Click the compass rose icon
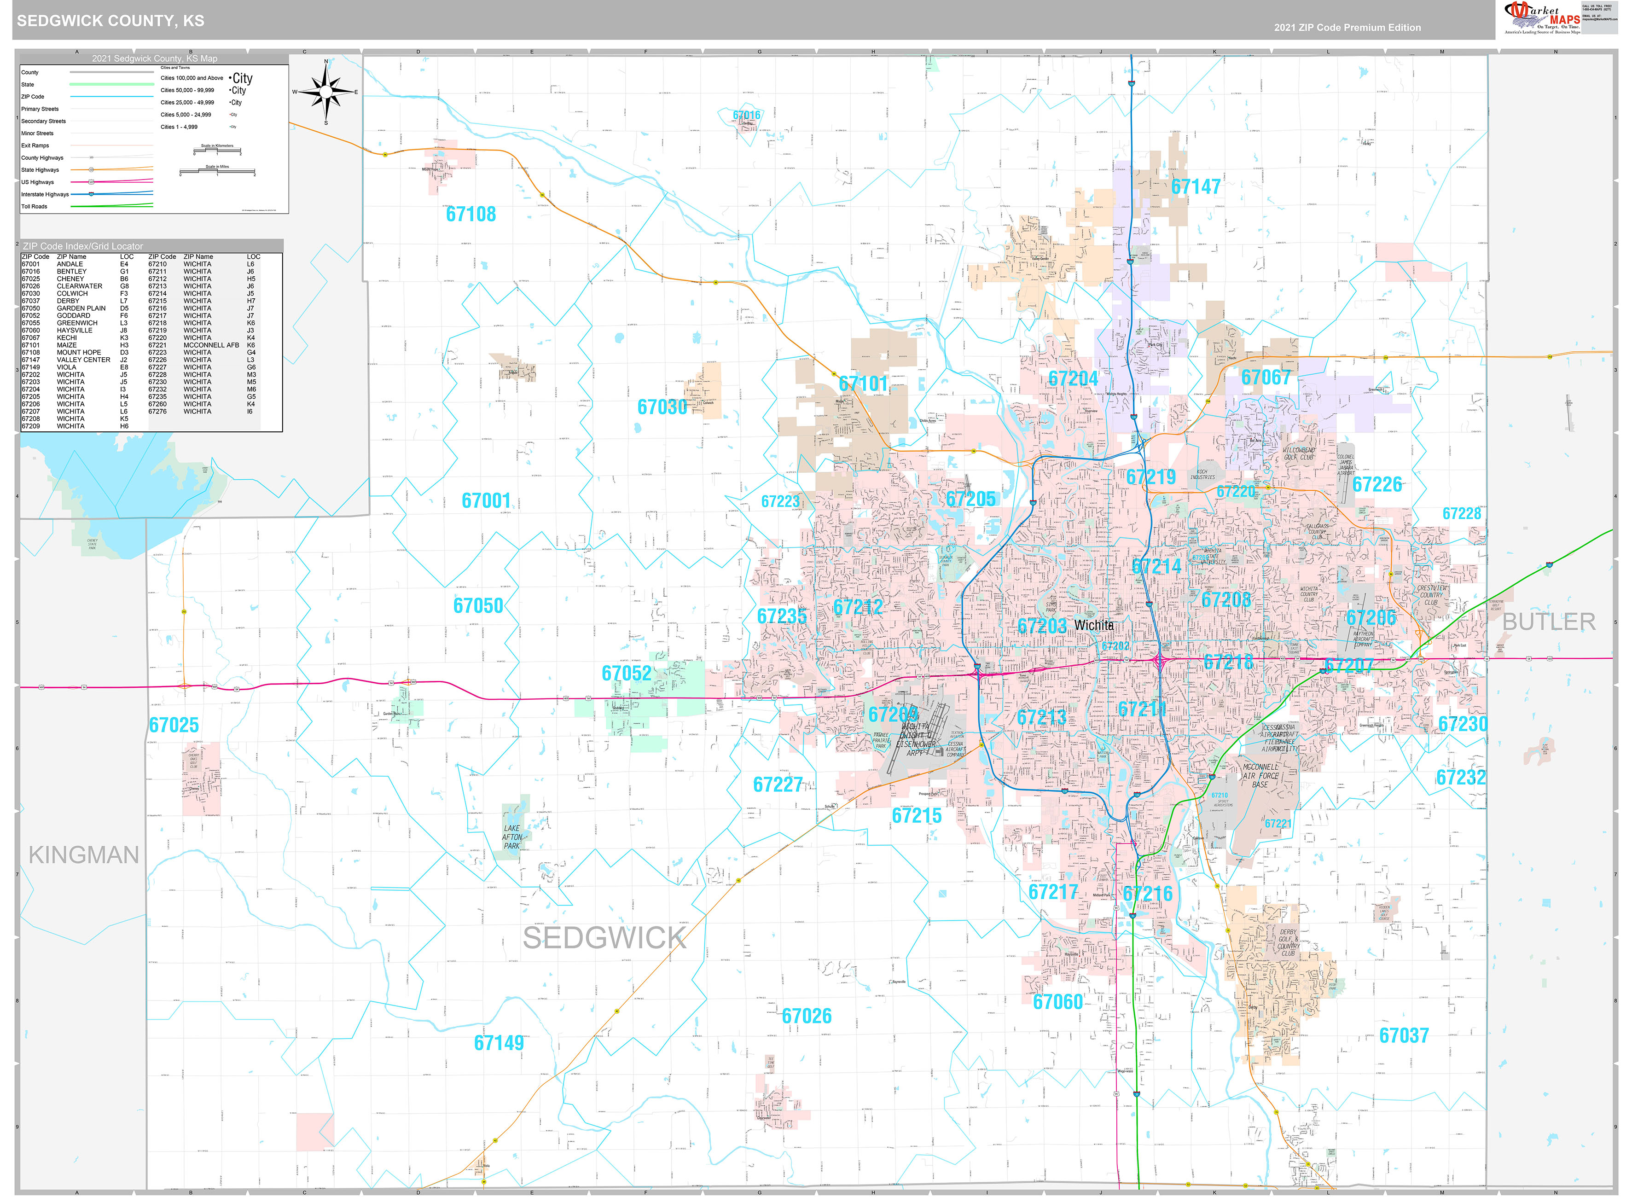 [326, 92]
